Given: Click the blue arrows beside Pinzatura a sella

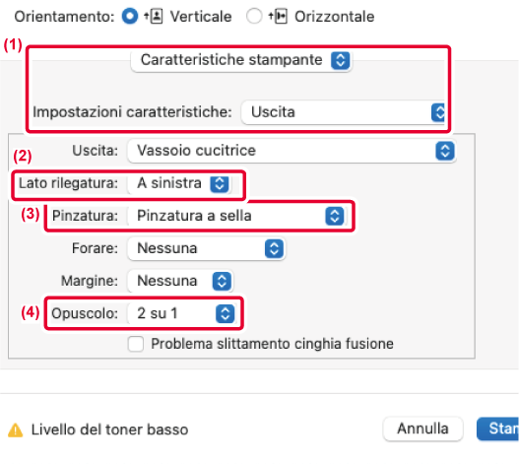Looking at the screenshot, I should click(335, 216).
